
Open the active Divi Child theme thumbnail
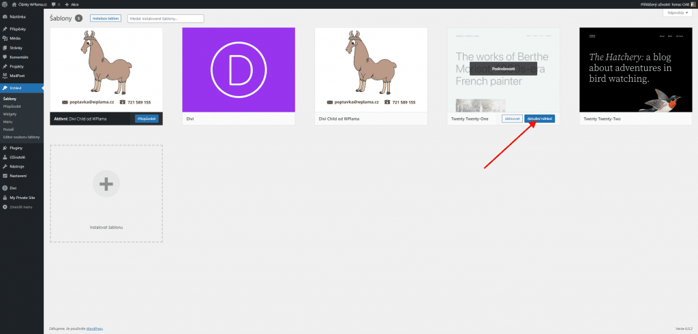click(106, 70)
